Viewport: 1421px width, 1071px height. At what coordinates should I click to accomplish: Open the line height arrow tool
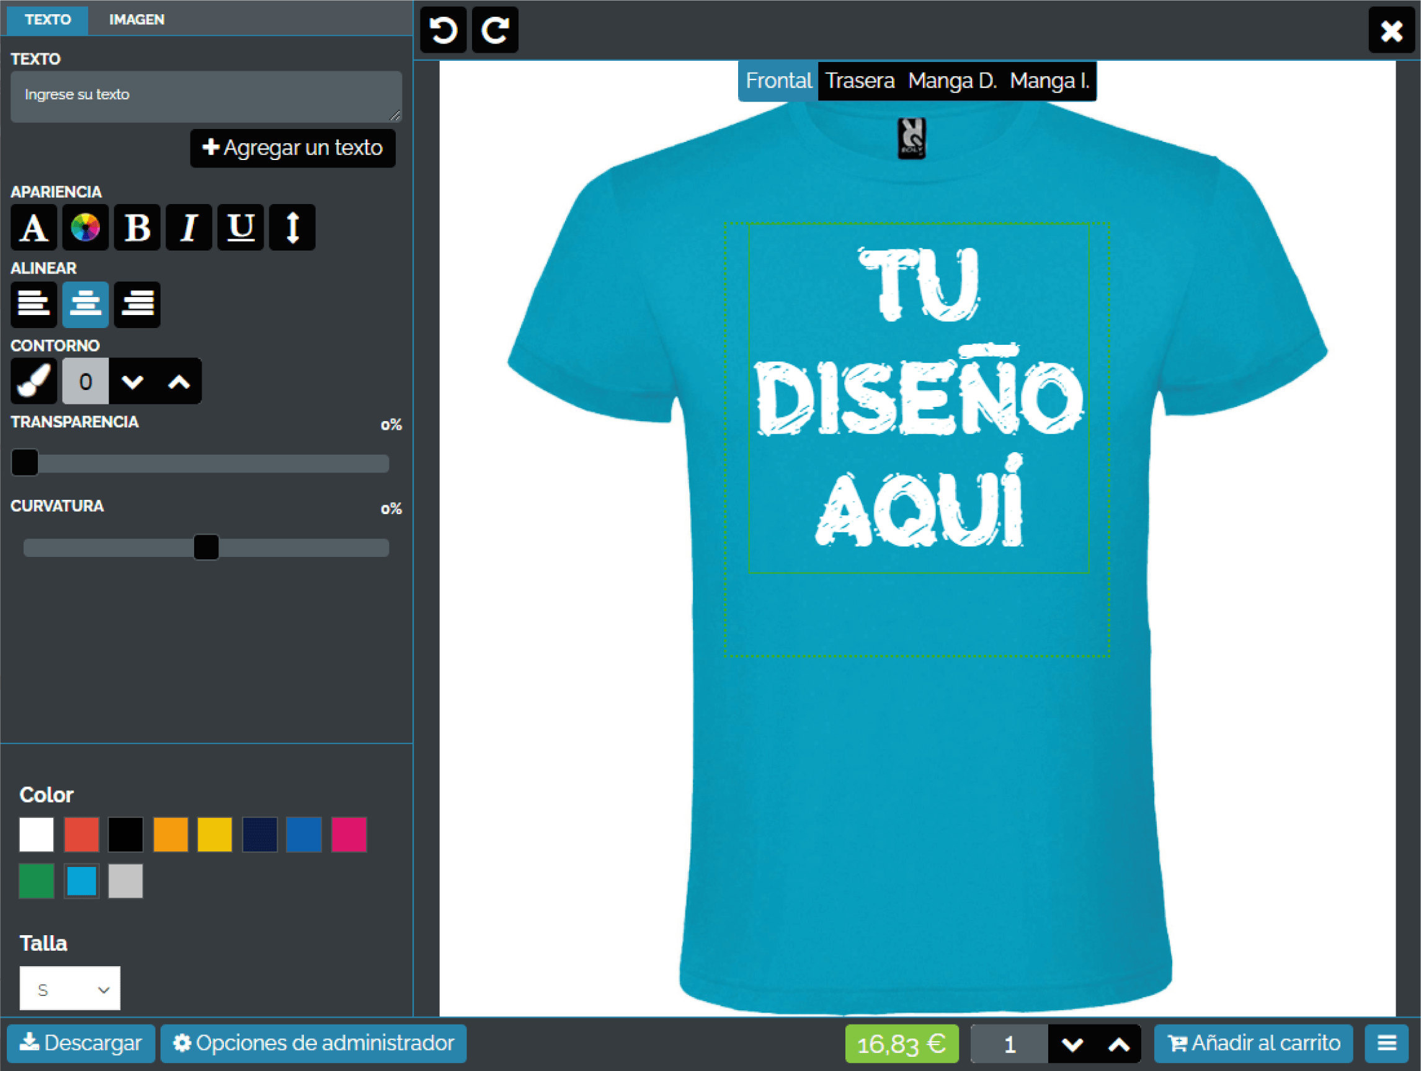[292, 228]
